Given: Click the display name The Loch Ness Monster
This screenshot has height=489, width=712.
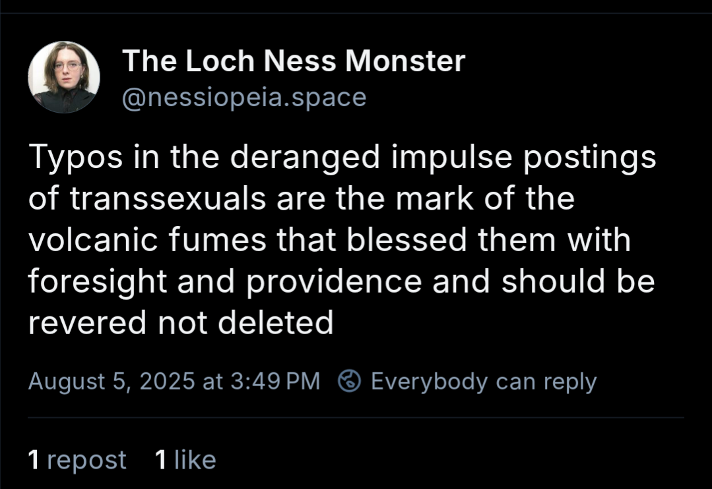Looking at the screenshot, I should point(294,61).
